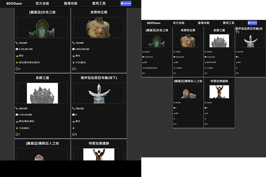Click the Discord button in the right page header
The width and height of the screenshot is (266, 177).
click(252, 23)
